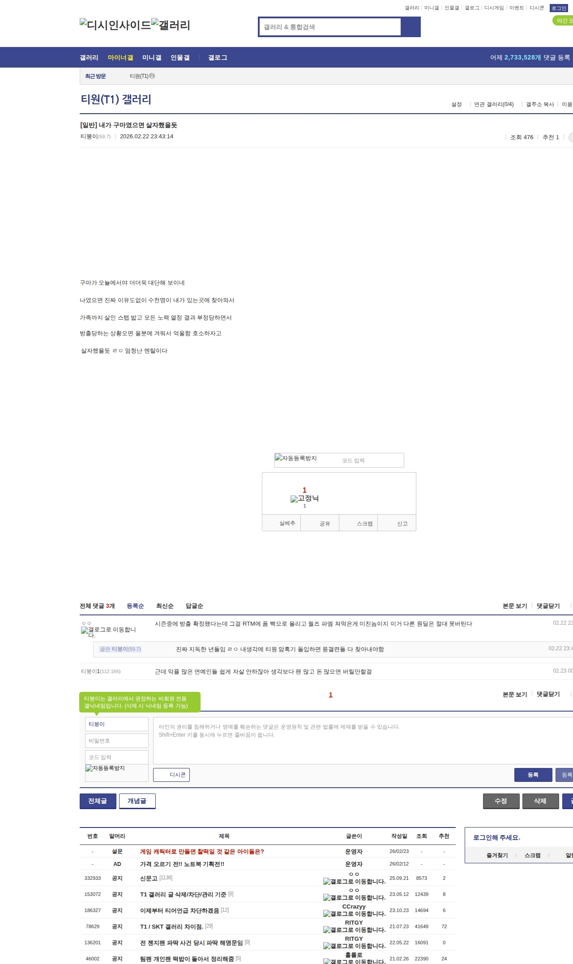Click the 최근 방문 label
This screenshot has width=573, height=964.
tap(95, 76)
